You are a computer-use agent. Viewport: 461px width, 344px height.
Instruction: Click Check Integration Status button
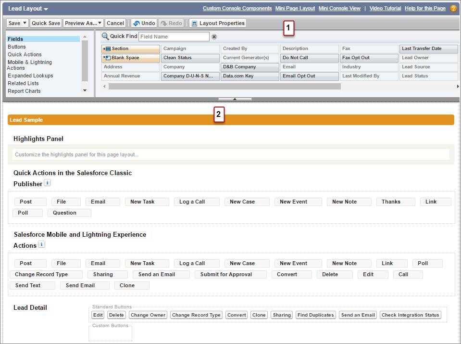(411, 315)
